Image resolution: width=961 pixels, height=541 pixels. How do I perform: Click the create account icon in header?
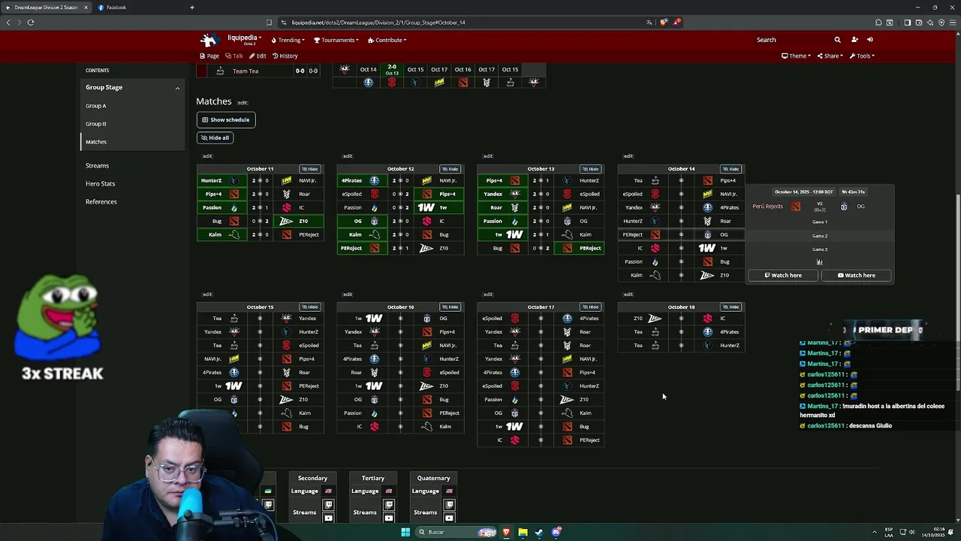coord(854,40)
